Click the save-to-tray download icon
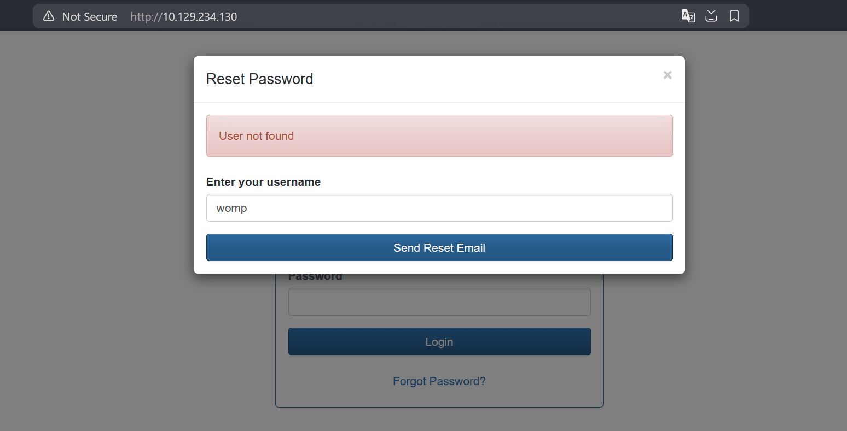The height and width of the screenshot is (431, 847). click(711, 16)
